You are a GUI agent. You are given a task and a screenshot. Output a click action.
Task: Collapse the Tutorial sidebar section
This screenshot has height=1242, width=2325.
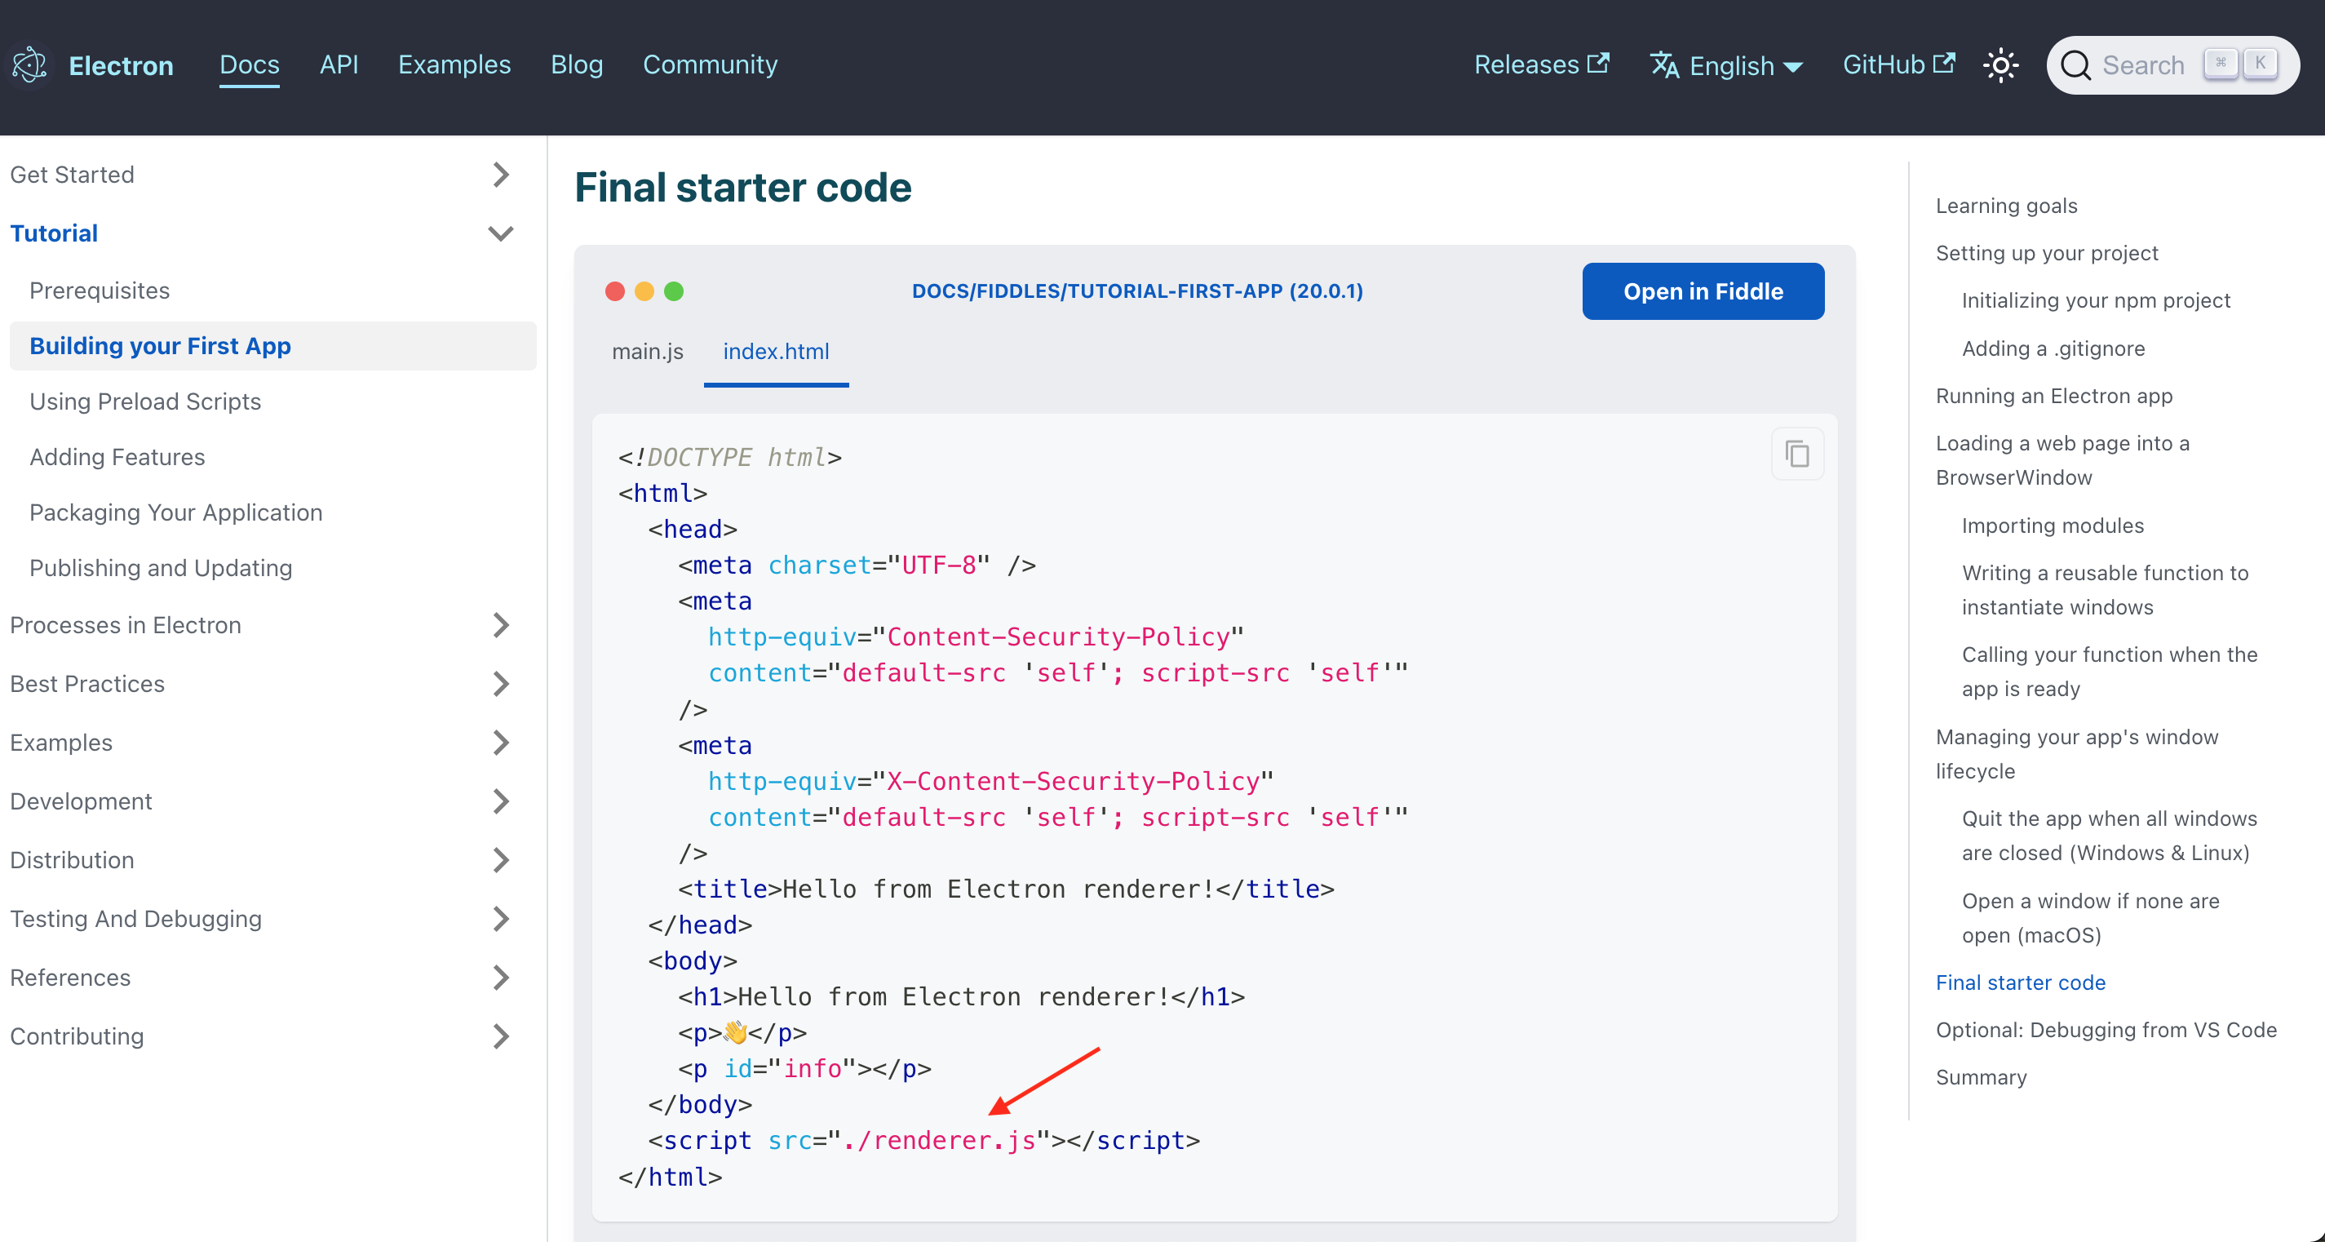point(501,233)
